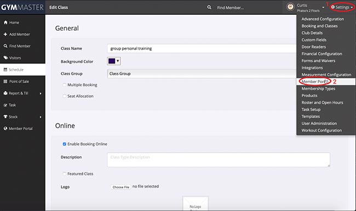The image size is (356, 211).
Task: Click the Visitors tag icon
Action: pos(5,58)
